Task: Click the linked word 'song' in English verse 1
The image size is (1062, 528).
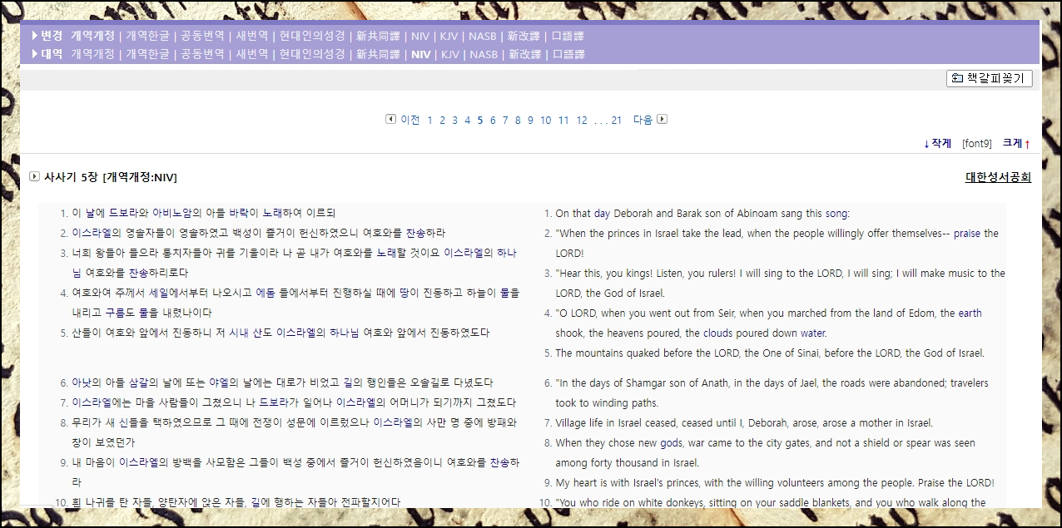Action: coord(836,214)
